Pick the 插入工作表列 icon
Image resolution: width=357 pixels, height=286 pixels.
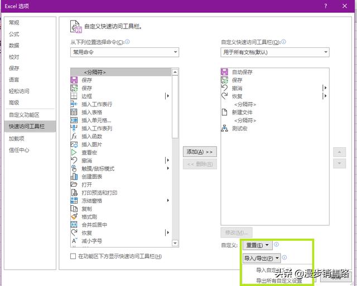tap(74, 128)
